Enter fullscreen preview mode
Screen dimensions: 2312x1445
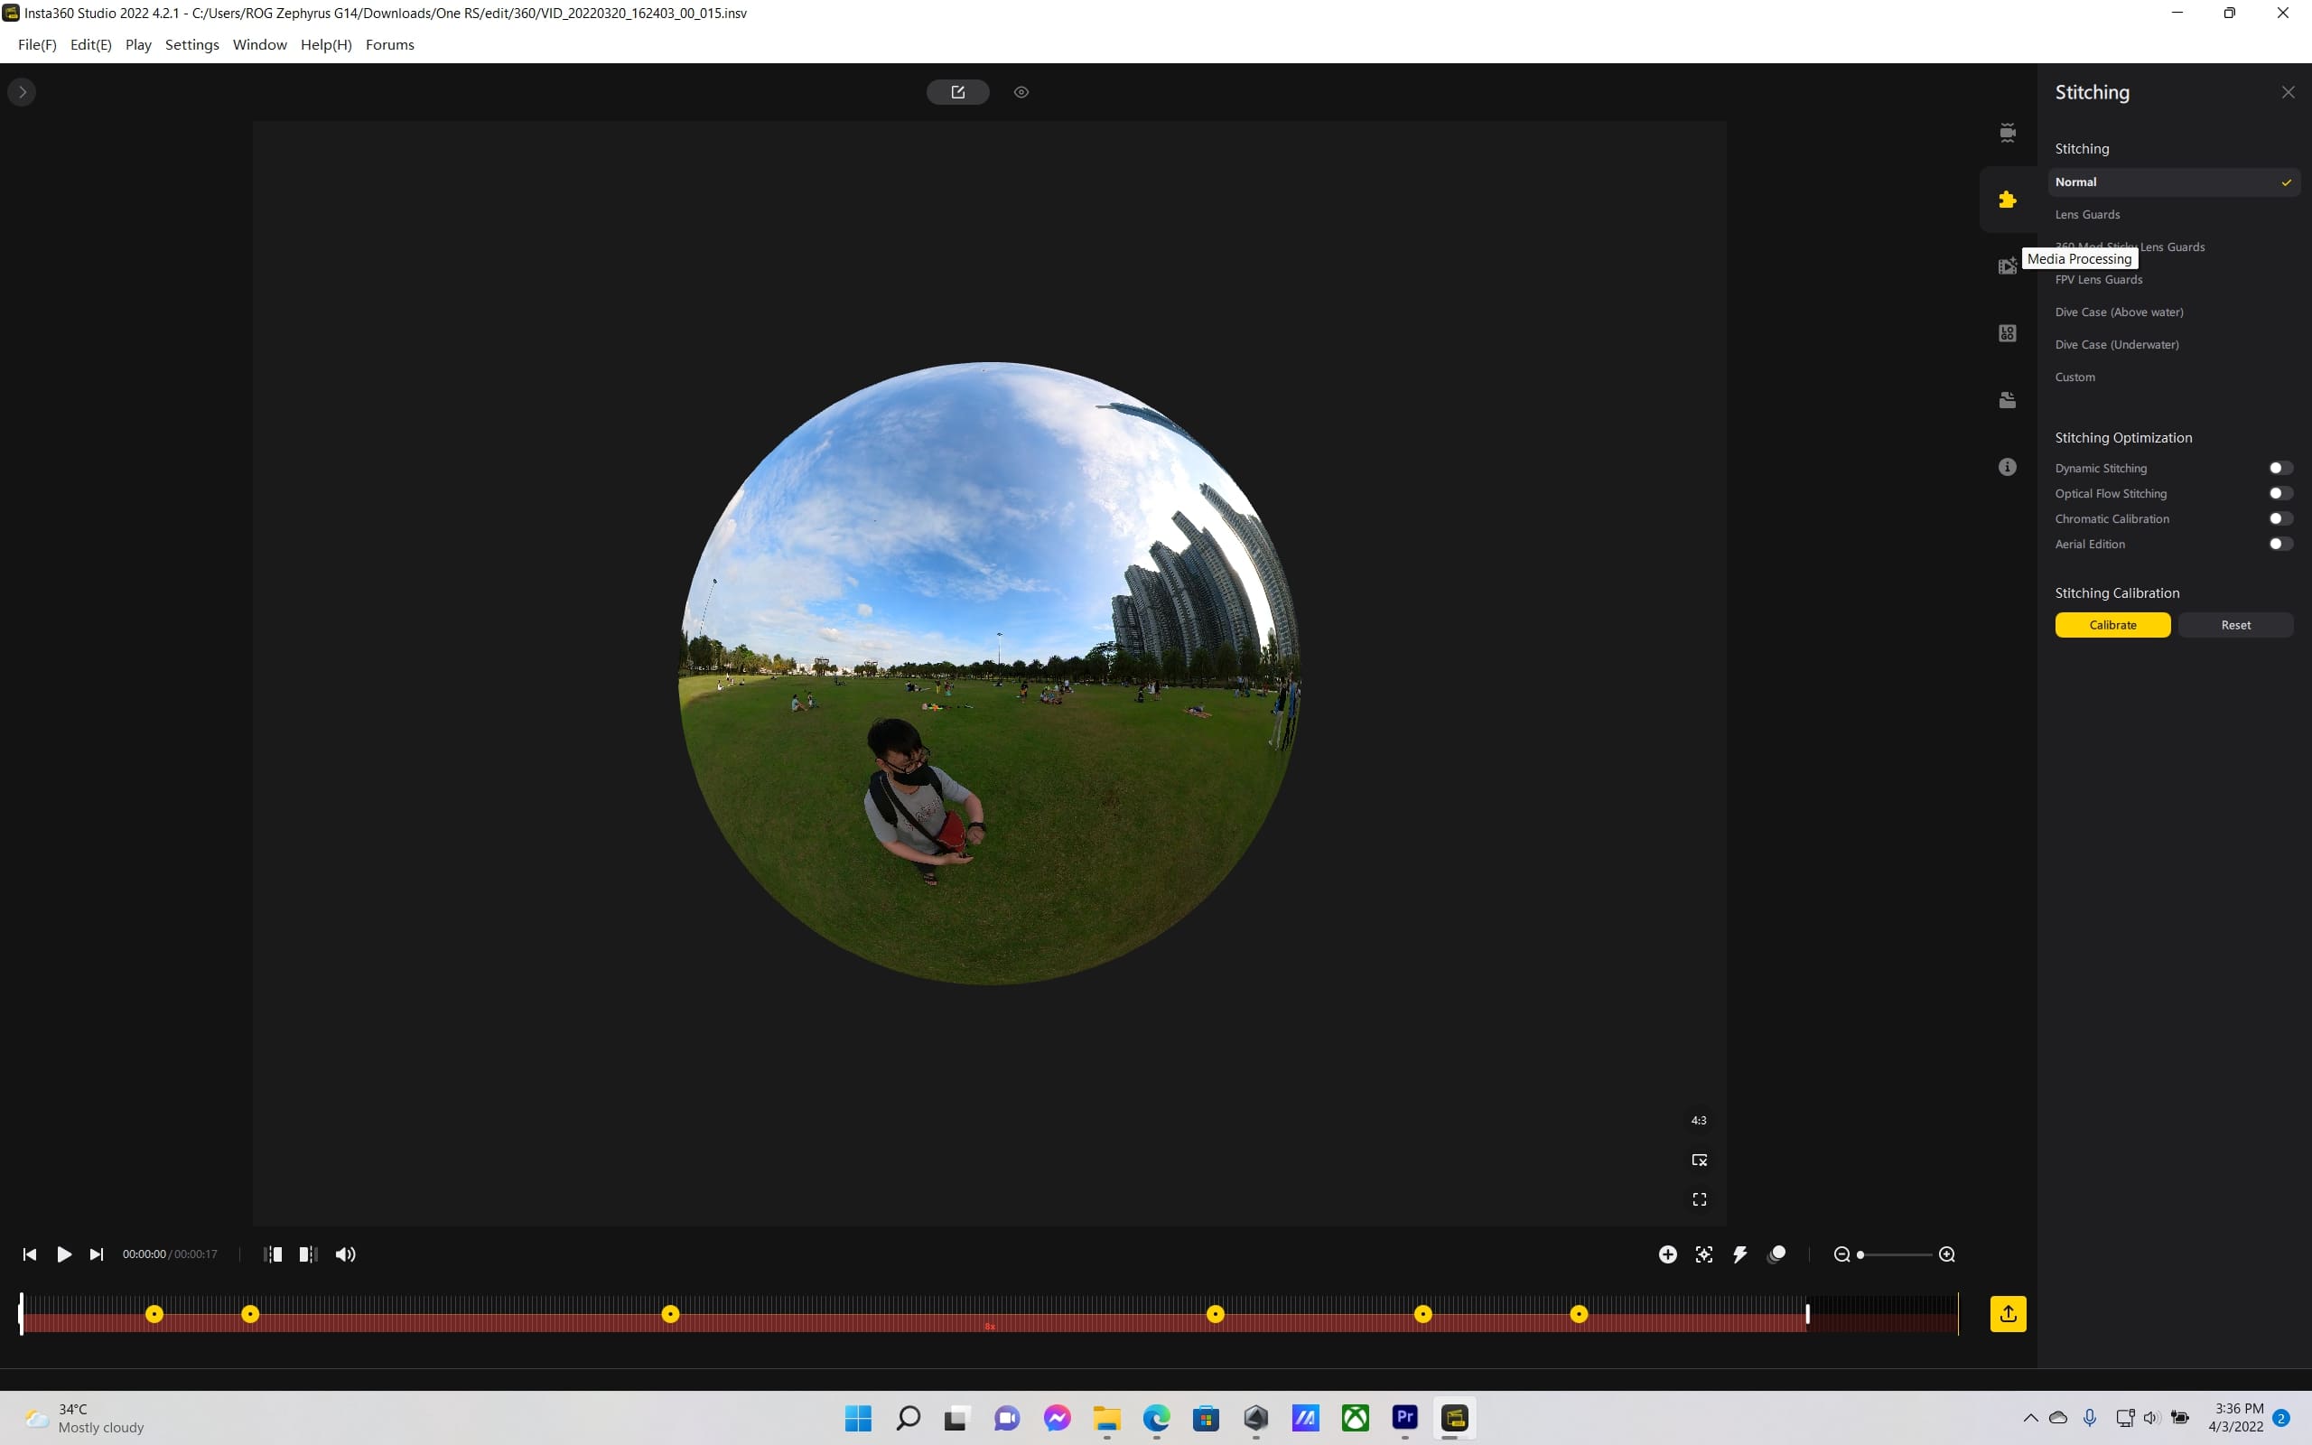coord(1699,1199)
